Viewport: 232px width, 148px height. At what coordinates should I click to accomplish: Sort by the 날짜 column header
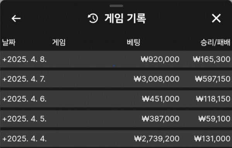tap(9, 42)
